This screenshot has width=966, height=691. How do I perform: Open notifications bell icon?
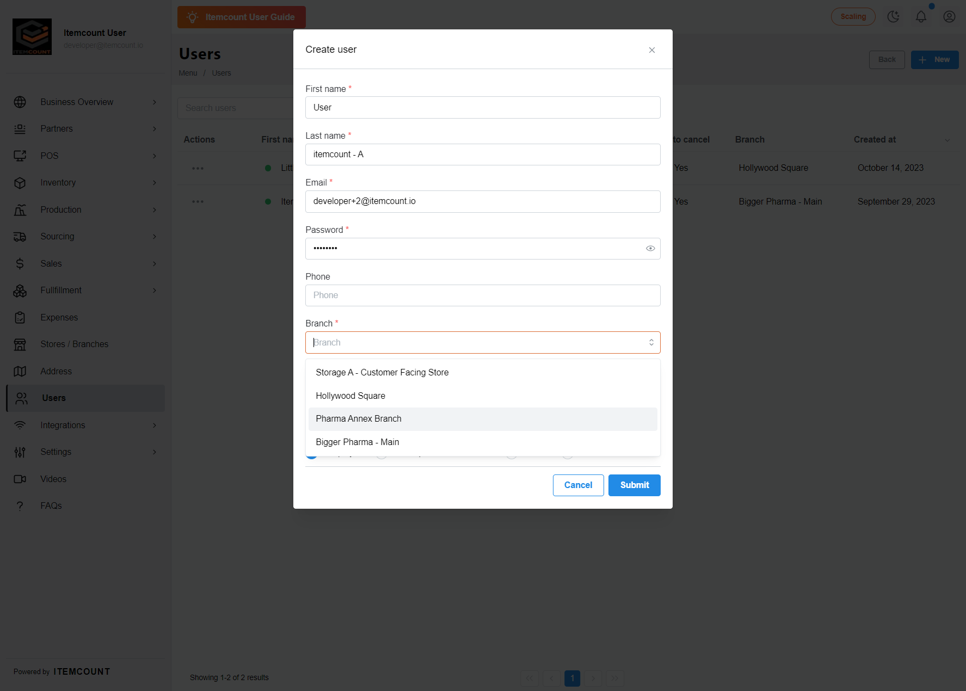tap(921, 17)
